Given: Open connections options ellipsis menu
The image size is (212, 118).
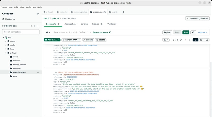Looking at the screenshot, I should [x=38, y=26].
